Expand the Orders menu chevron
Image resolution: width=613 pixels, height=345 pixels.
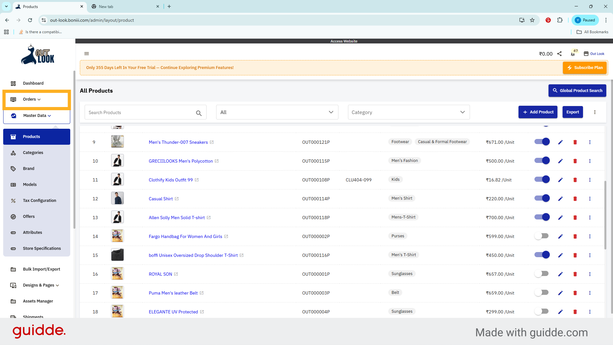38,99
